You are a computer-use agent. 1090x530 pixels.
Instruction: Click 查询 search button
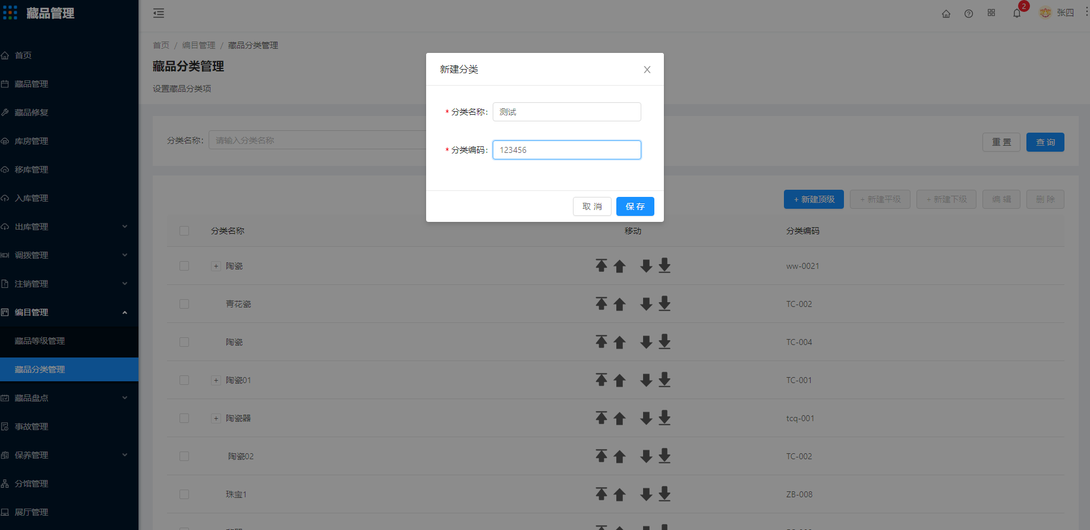pos(1045,142)
